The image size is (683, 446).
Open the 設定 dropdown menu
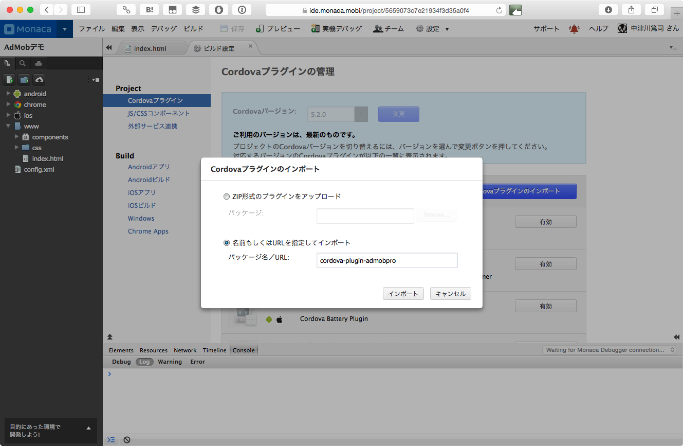pyautogui.click(x=432, y=29)
